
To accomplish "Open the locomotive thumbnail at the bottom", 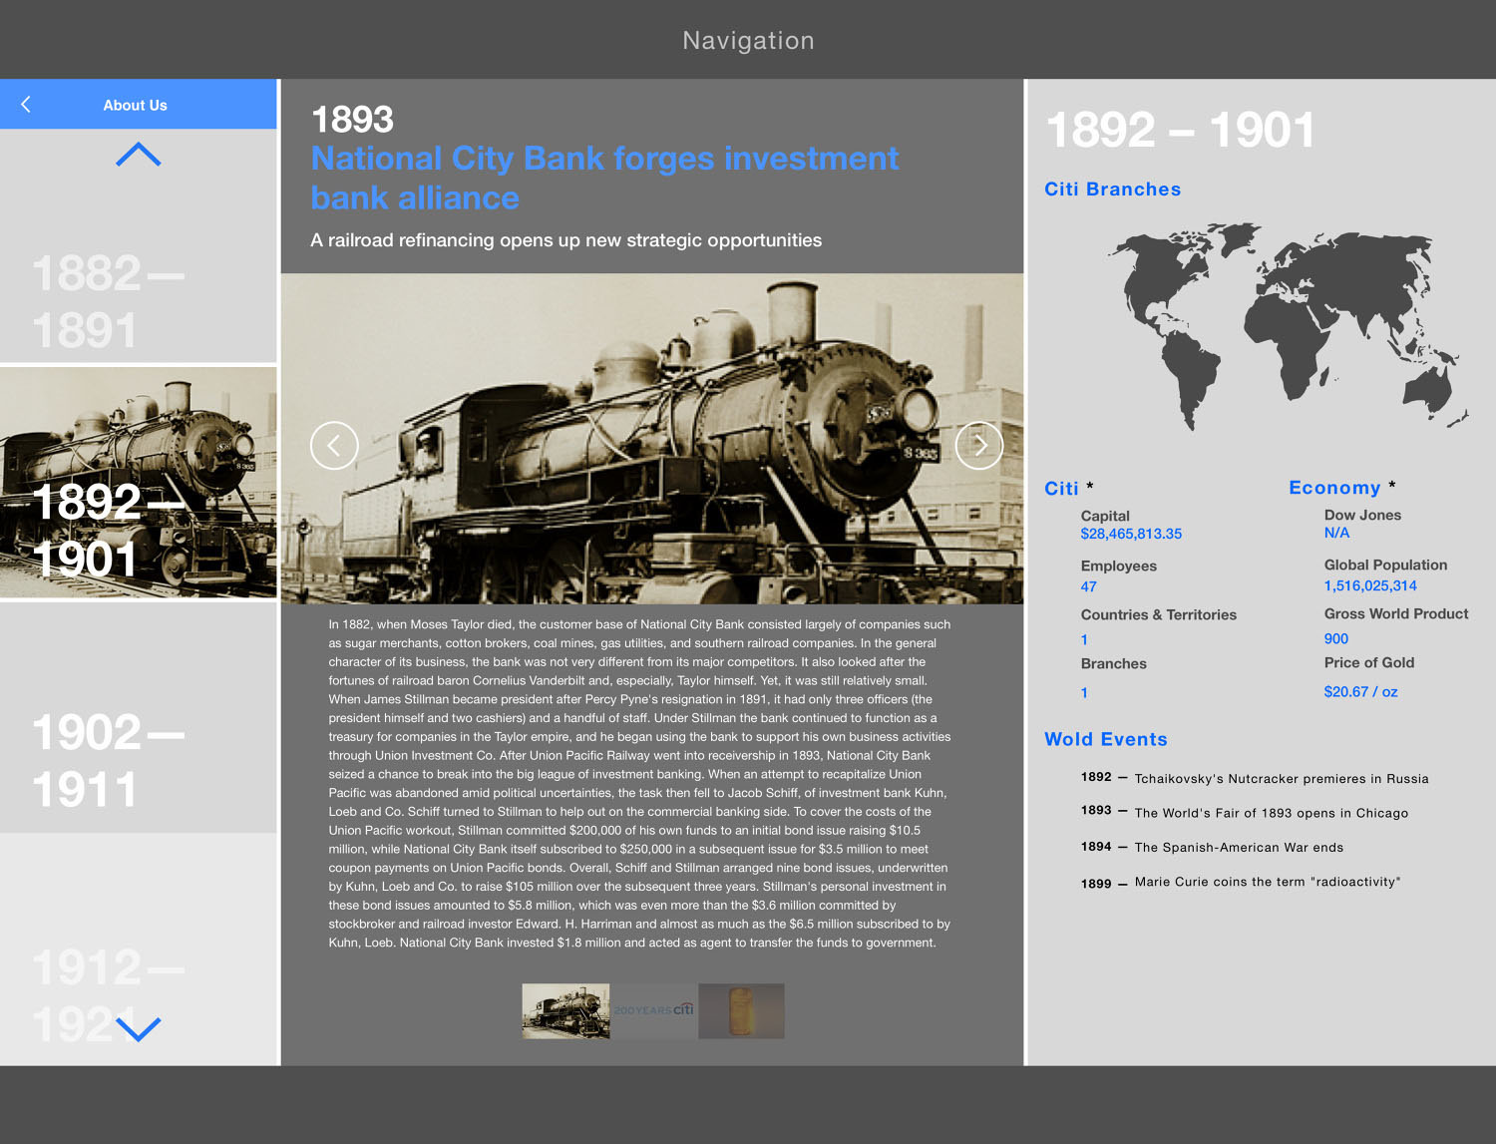I will (565, 1010).
